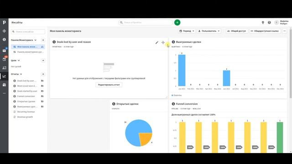Click the Jan 2021 blue bar
Screen dimensions: 292x164
pyautogui.click(x=182, y=70)
